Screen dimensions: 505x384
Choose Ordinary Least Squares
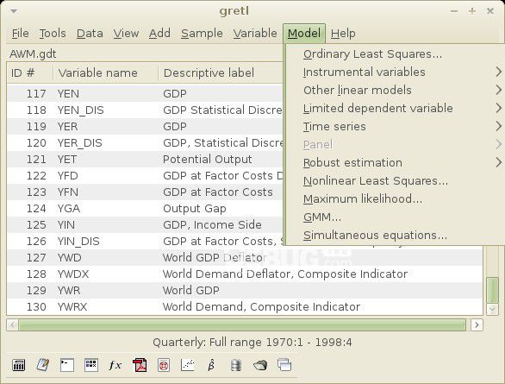coord(396,54)
